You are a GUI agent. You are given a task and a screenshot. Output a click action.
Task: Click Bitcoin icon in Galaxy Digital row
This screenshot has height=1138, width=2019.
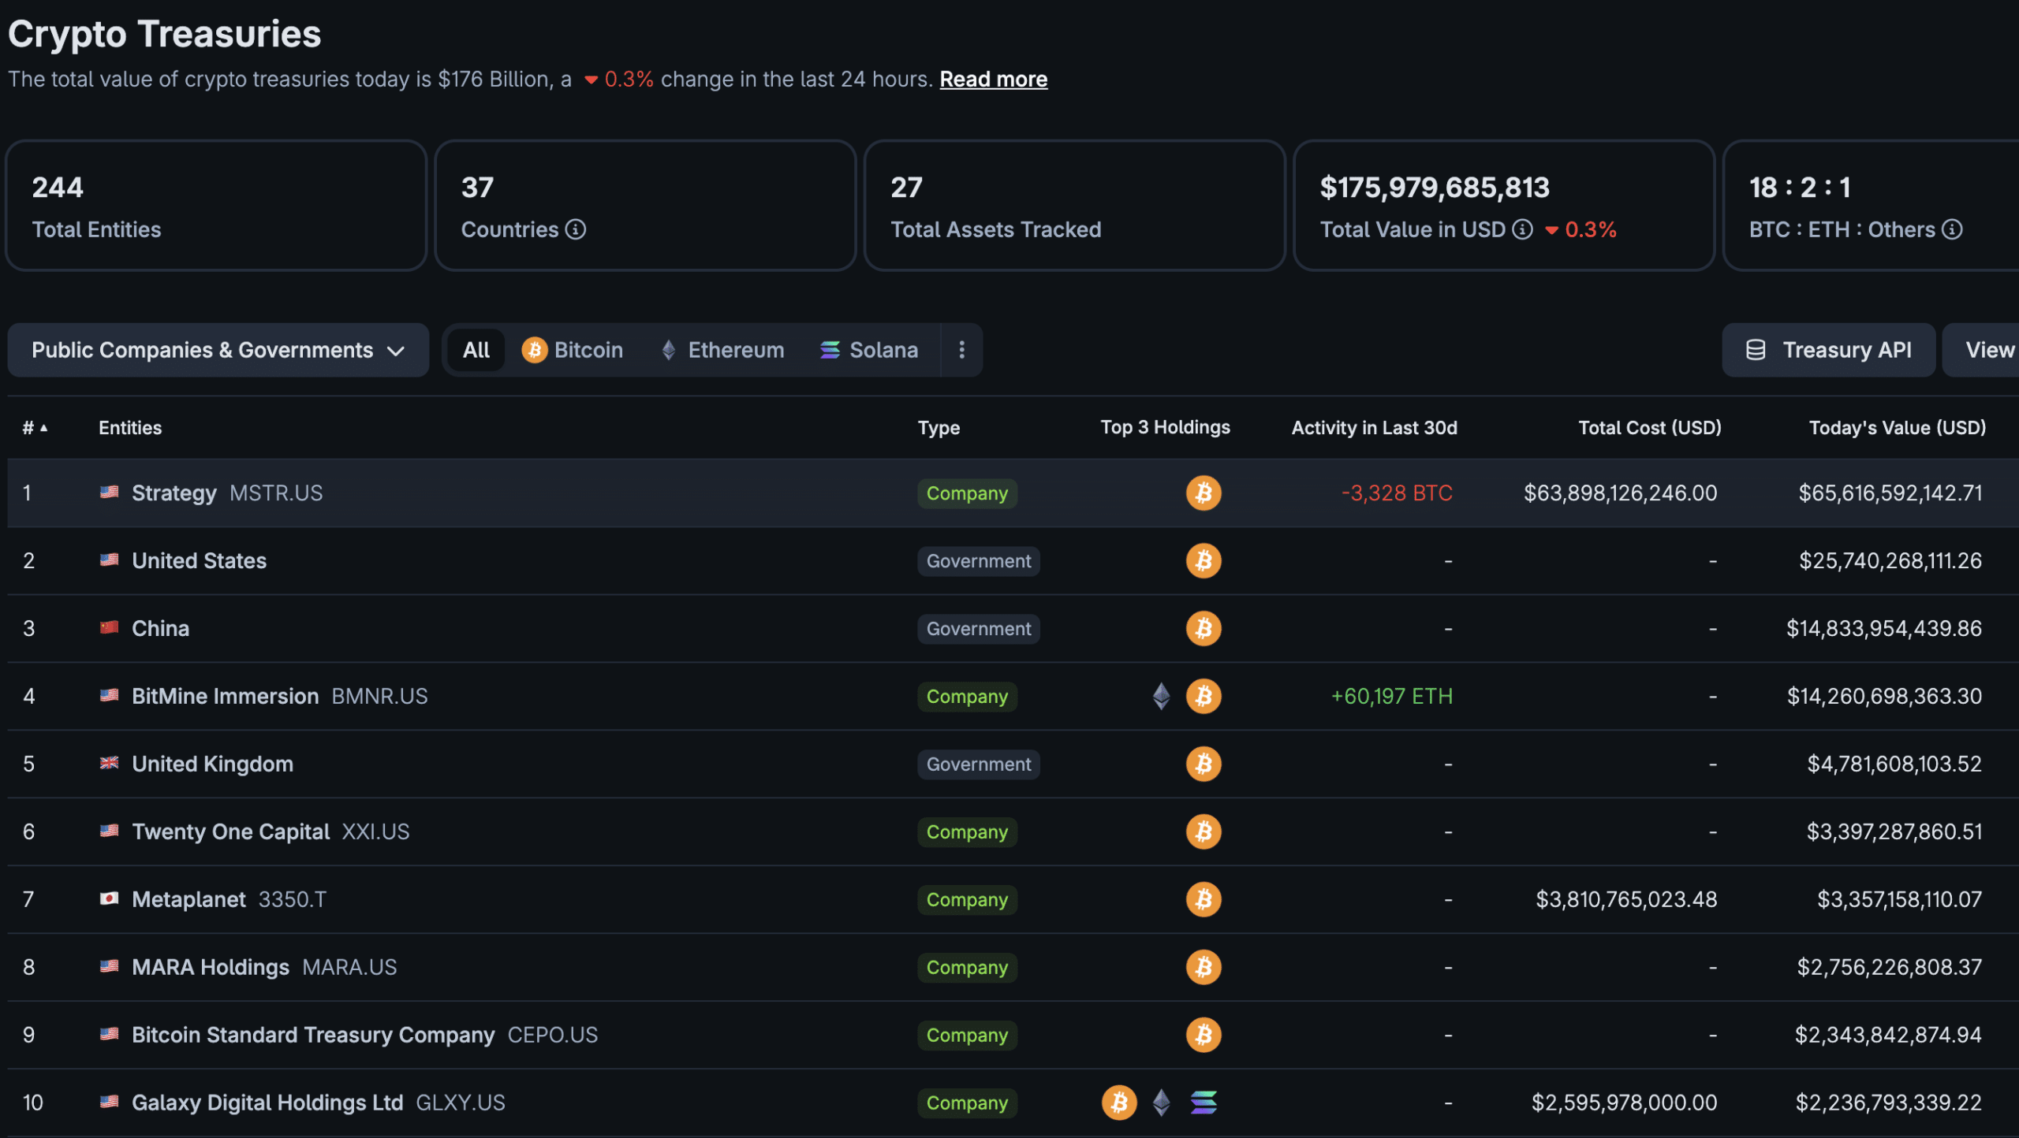1119,1103
